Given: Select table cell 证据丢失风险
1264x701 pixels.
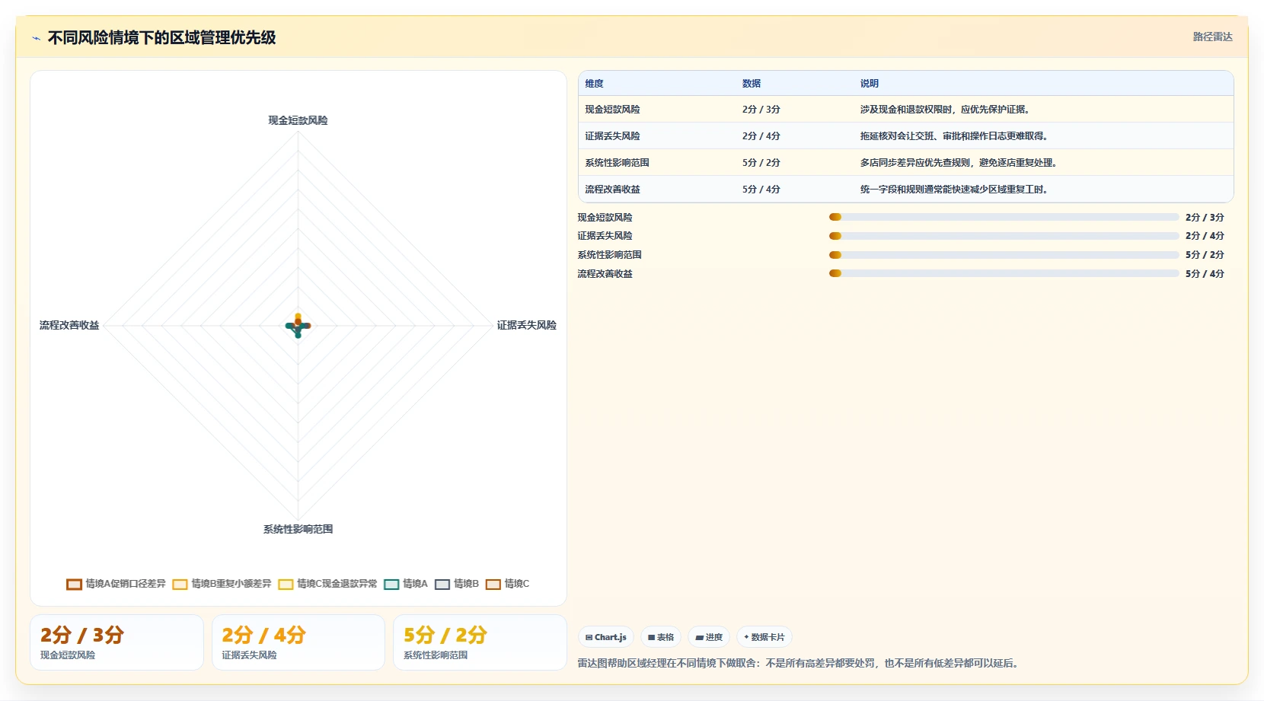Looking at the screenshot, I should coord(612,136).
